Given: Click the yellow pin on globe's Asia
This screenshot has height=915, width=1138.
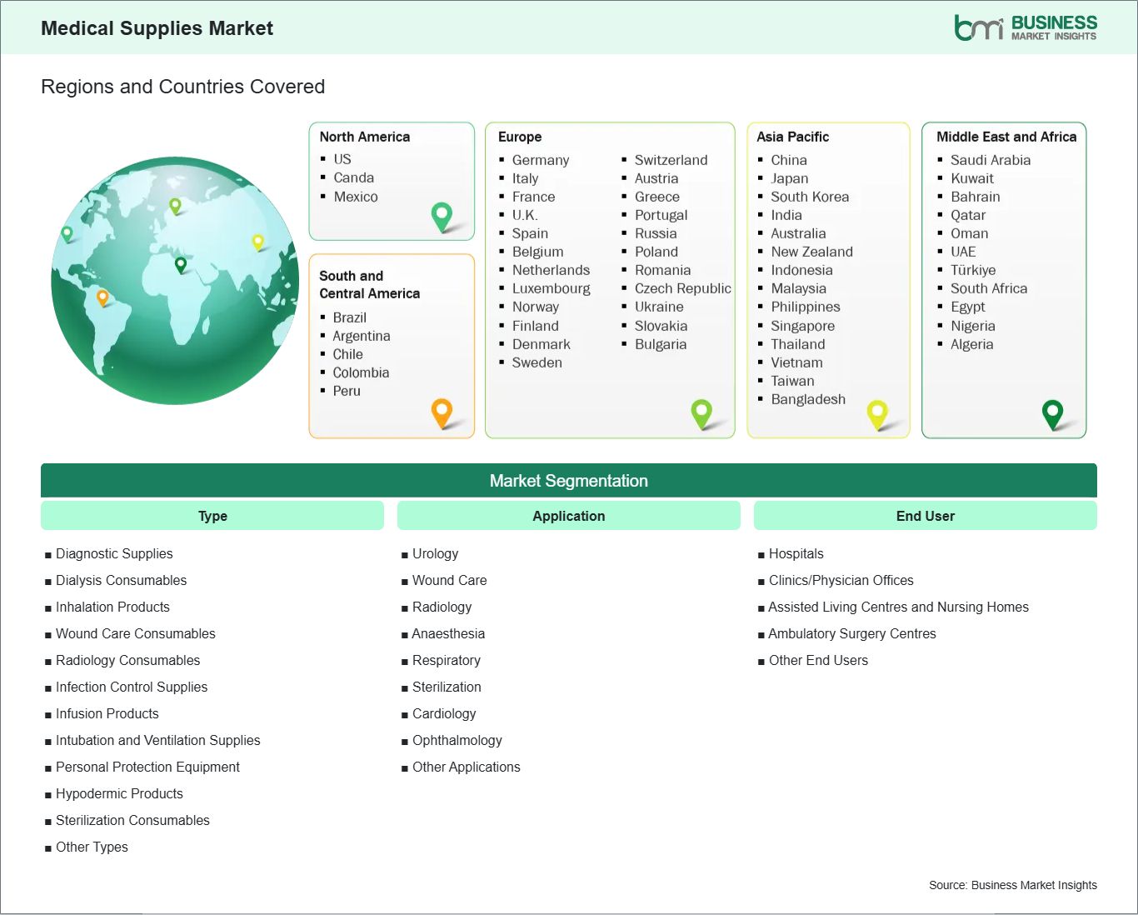Looking at the screenshot, I should point(257,242).
